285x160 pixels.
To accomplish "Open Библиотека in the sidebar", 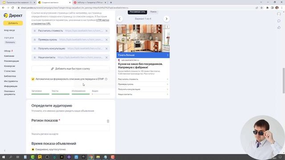I will click(10, 76).
